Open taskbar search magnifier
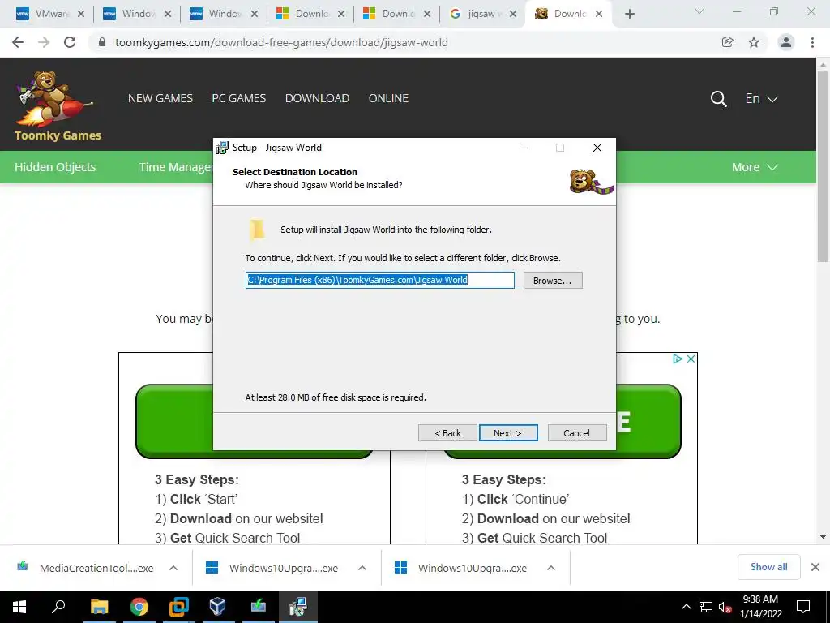 click(x=58, y=607)
